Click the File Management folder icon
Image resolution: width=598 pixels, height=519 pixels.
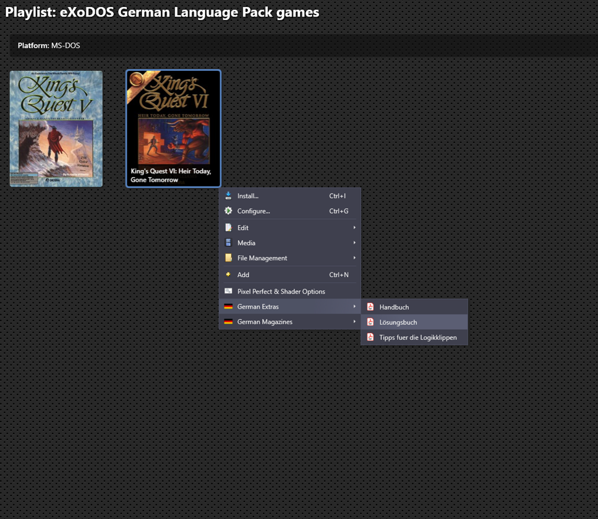(228, 258)
